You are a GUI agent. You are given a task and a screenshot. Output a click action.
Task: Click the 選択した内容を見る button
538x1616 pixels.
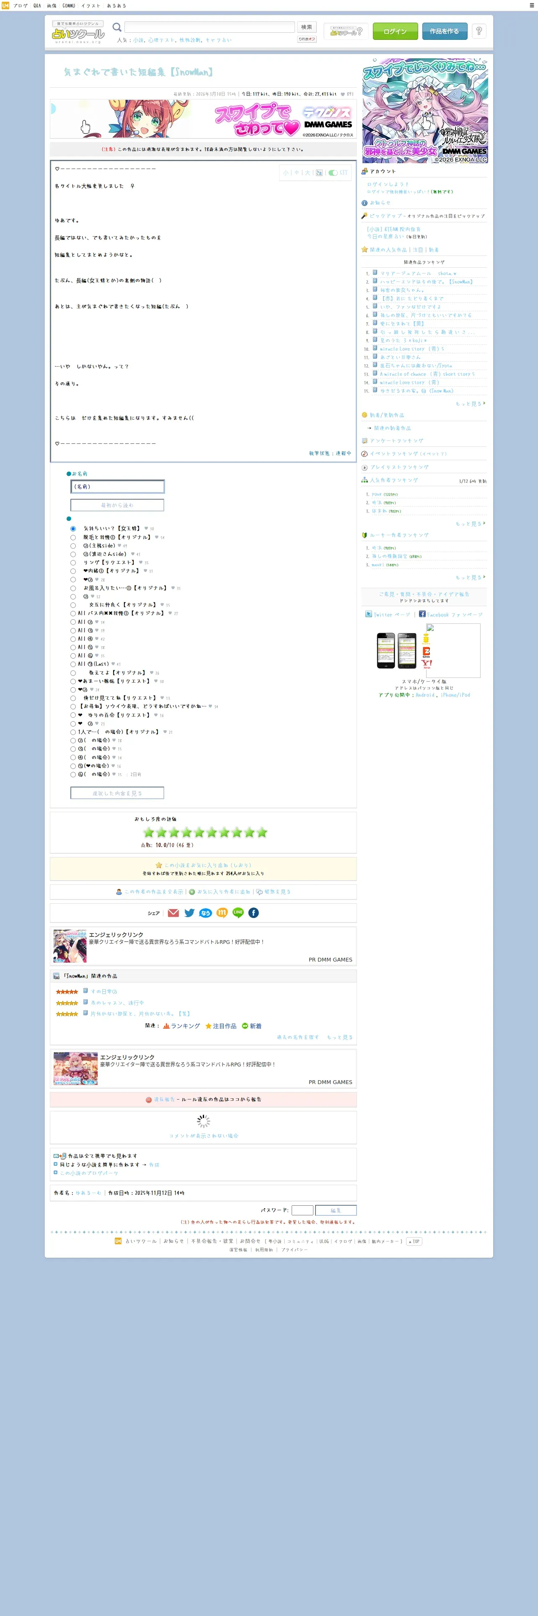(117, 793)
